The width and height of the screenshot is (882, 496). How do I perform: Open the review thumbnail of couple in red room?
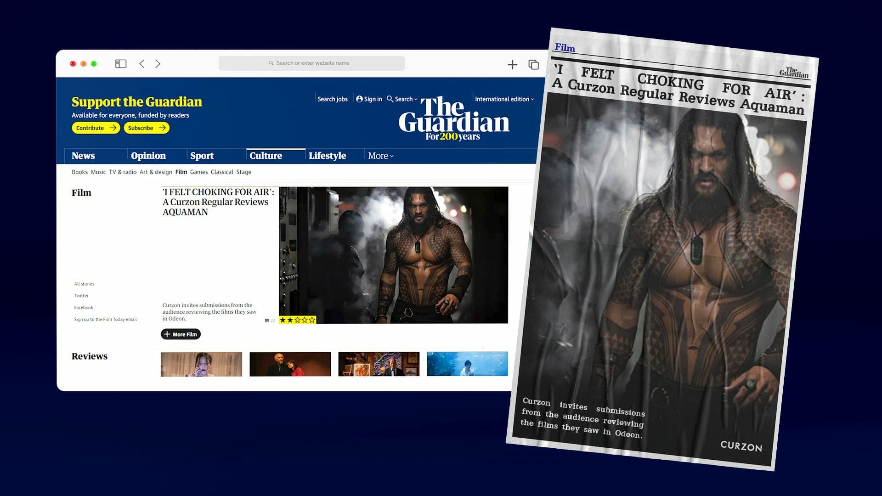pos(290,364)
